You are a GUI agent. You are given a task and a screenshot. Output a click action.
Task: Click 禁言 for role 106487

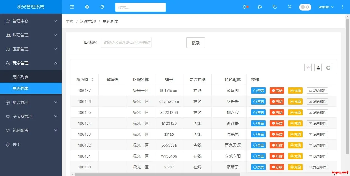coord(258,91)
